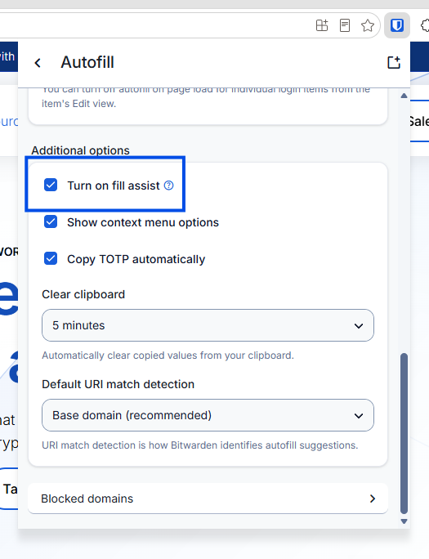429x559 pixels.
Task: Disable Copy TOTP automatically checkbox
Action: [51, 258]
